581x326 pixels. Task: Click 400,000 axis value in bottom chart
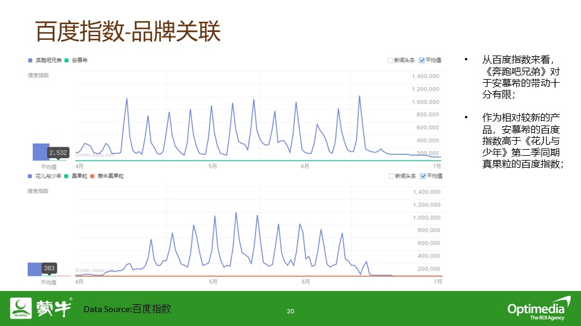tap(428, 256)
